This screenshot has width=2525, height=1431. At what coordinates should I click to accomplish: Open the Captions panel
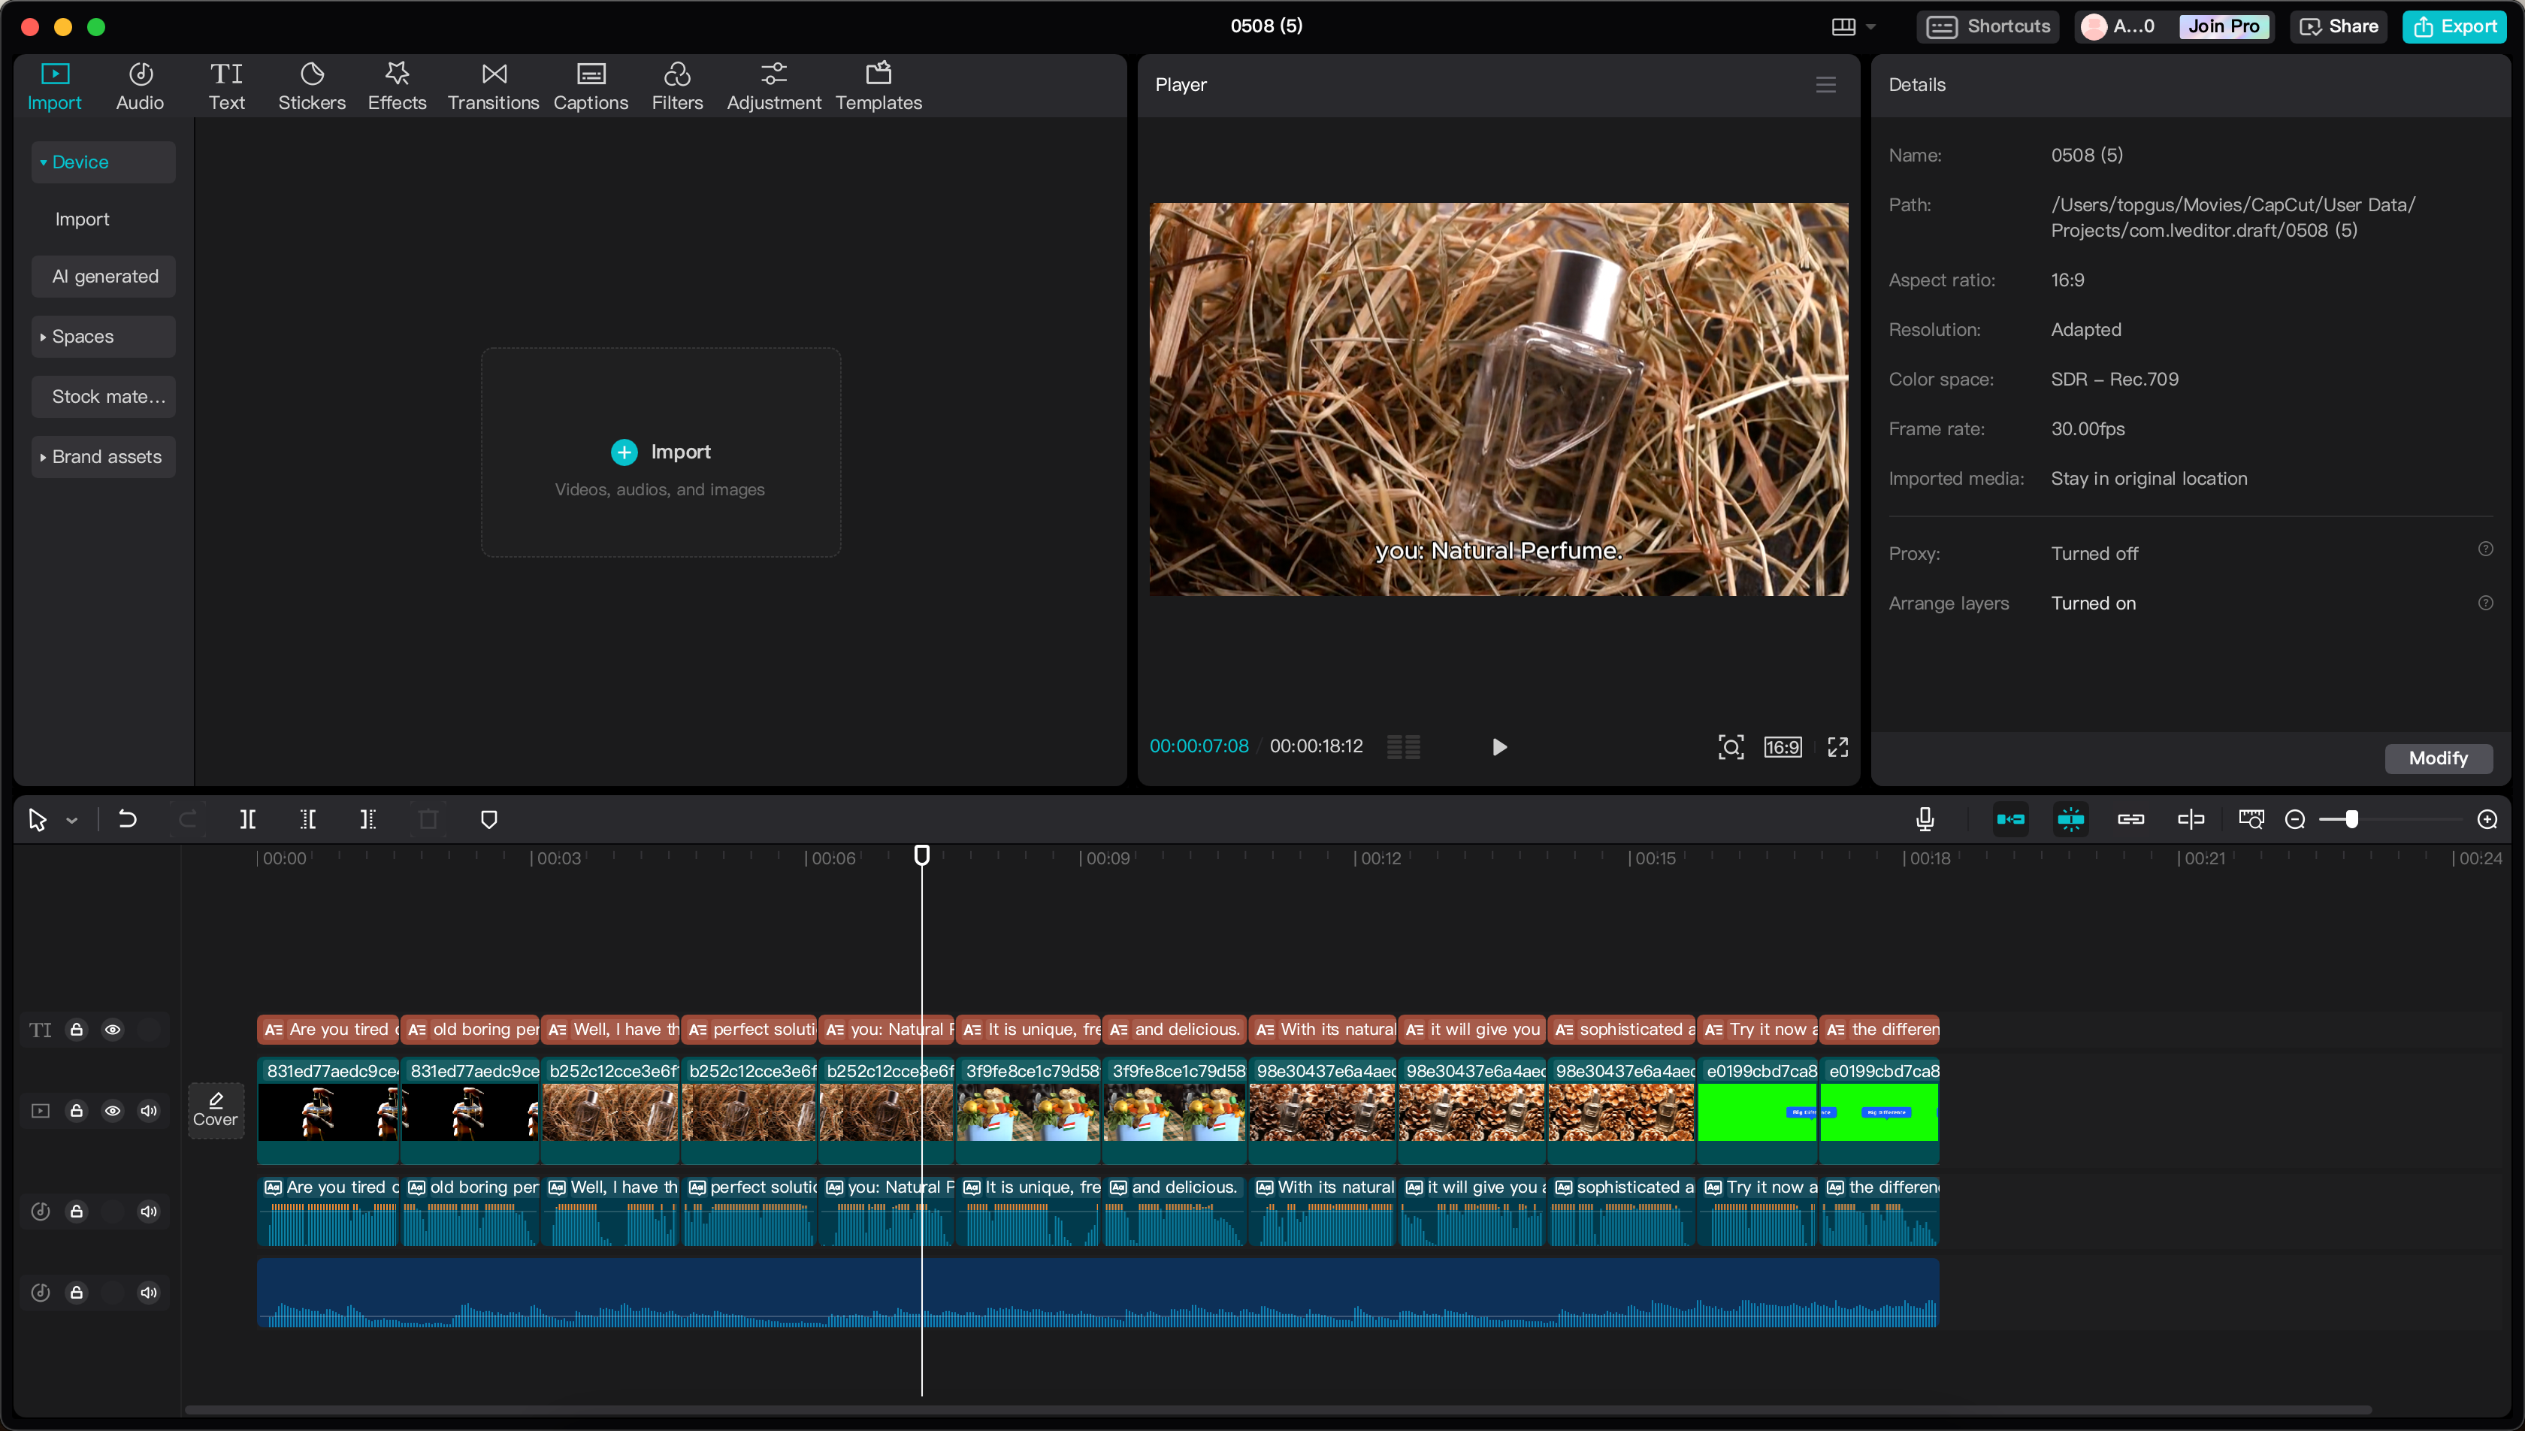(x=591, y=86)
